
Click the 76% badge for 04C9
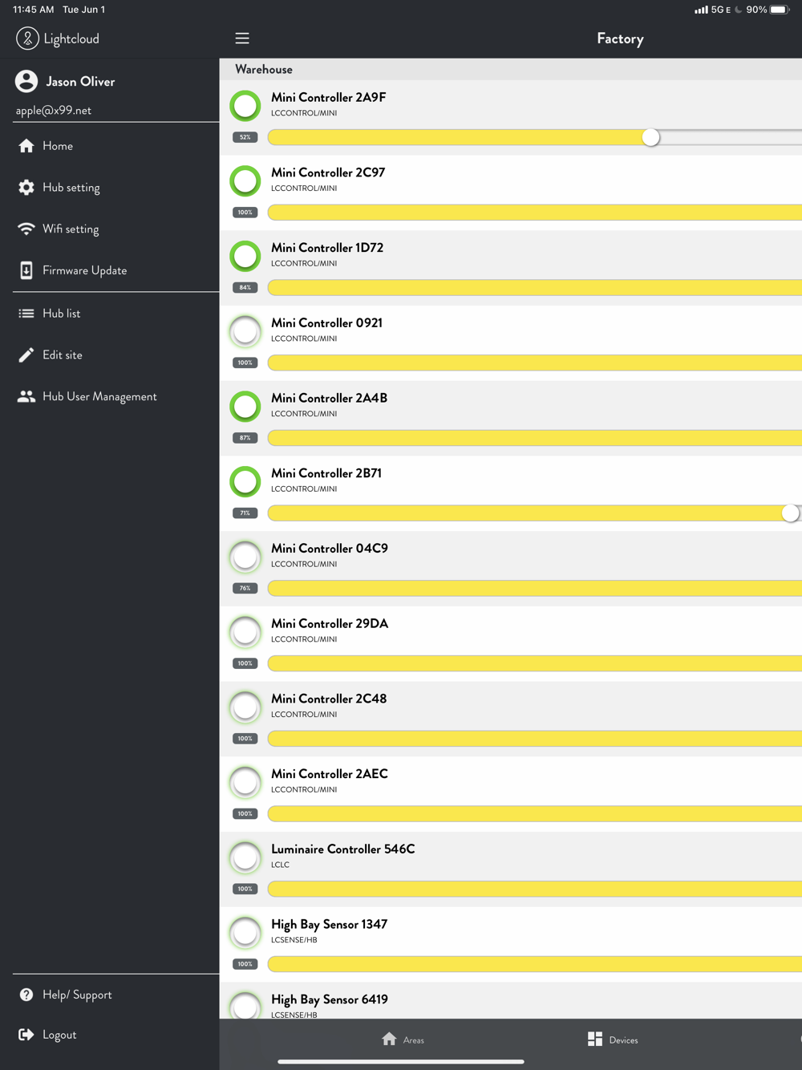(245, 588)
